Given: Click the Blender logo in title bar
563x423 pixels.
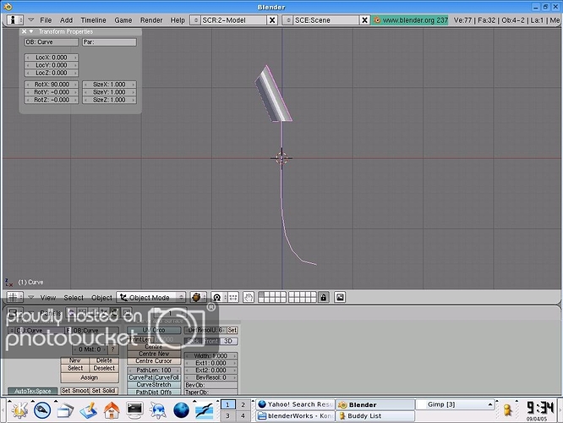Looking at the screenshot, I should click(8, 7).
